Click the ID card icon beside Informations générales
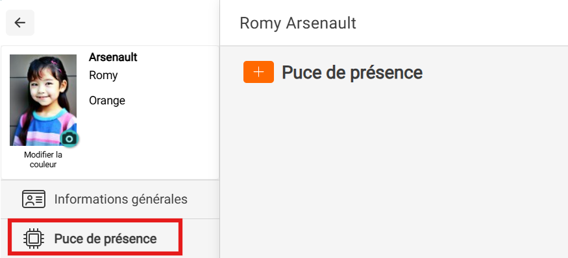 (34, 199)
